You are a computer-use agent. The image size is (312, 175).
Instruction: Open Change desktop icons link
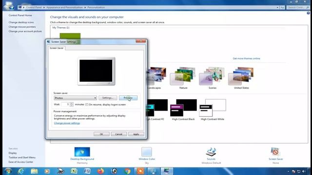click(21, 22)
